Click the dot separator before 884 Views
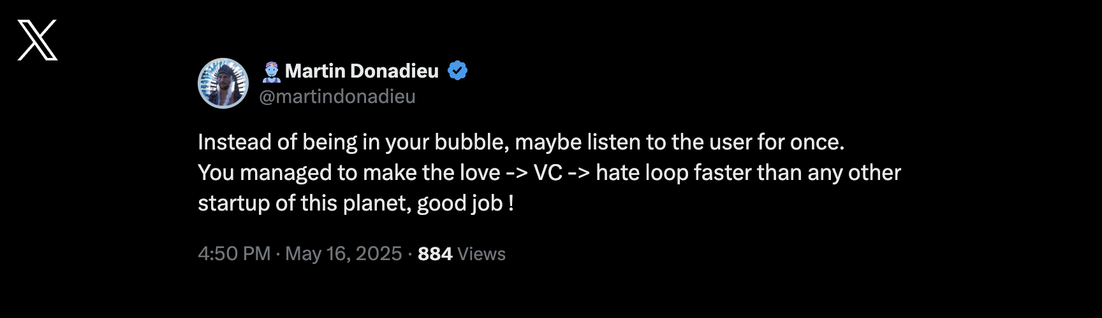 [409, 254]
